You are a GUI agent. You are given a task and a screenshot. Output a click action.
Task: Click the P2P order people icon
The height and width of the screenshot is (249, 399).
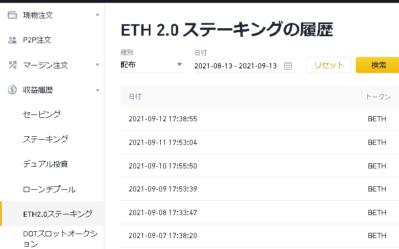12,40
